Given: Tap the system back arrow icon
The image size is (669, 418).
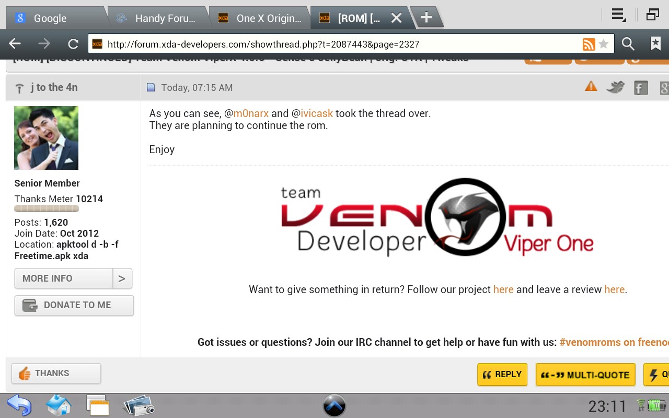Looking at the screenshot, I should [x=19, y=405].
